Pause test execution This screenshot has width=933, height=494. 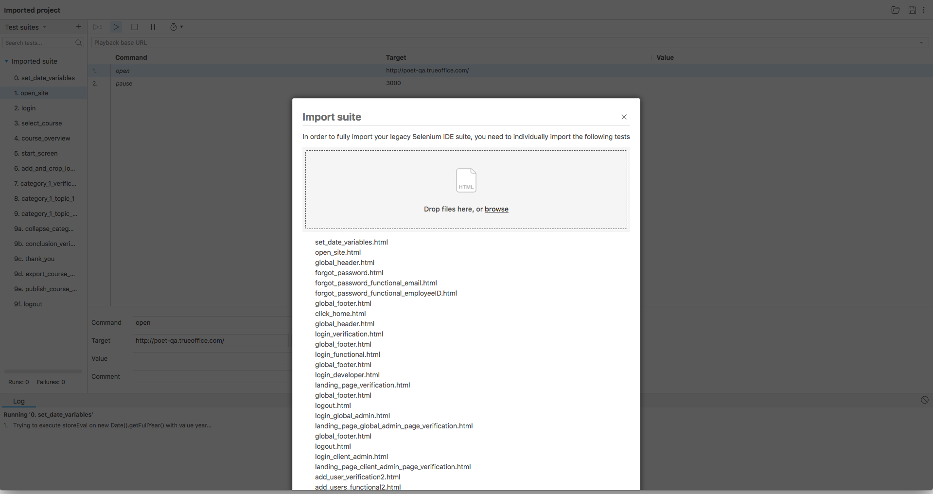click(x=153, y=27)
